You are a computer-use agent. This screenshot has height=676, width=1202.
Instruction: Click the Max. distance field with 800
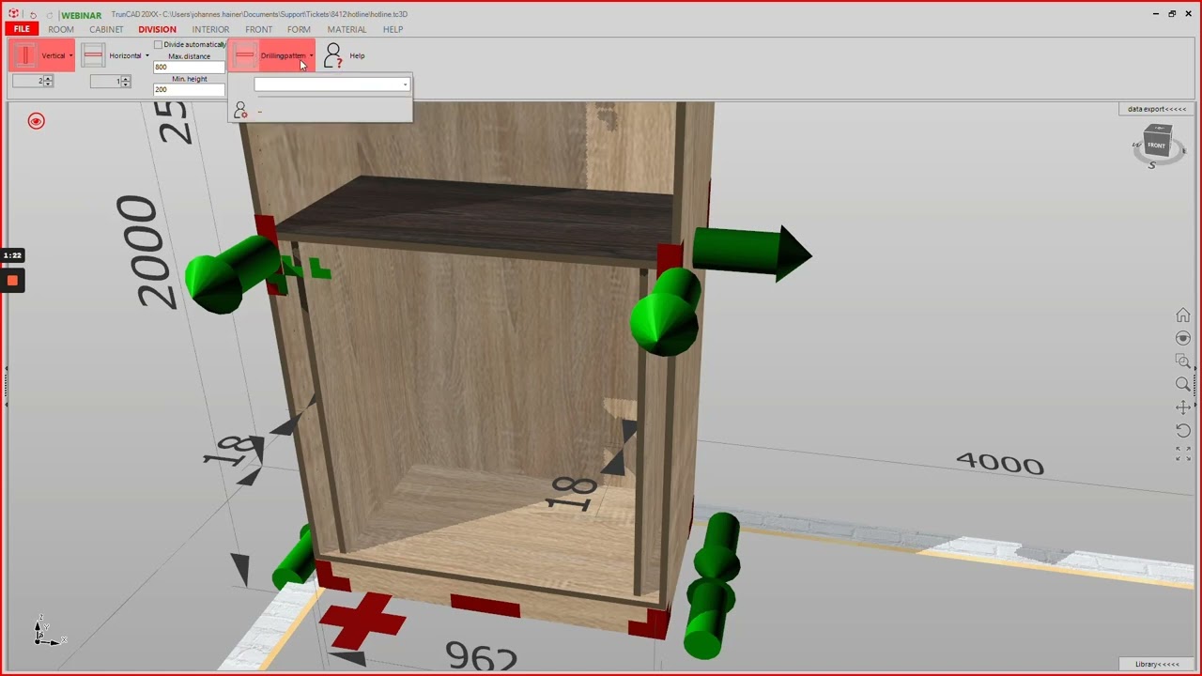pos(189,68)
